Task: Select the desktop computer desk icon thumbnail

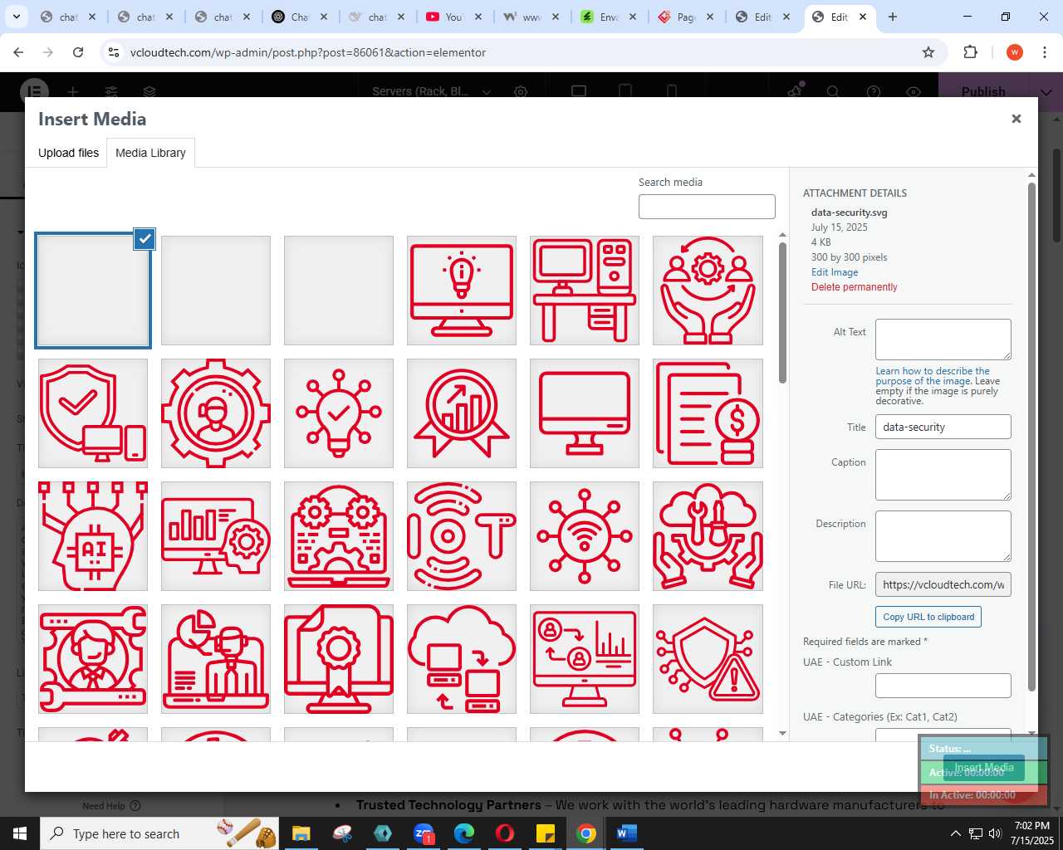Action: click(585, 291)
